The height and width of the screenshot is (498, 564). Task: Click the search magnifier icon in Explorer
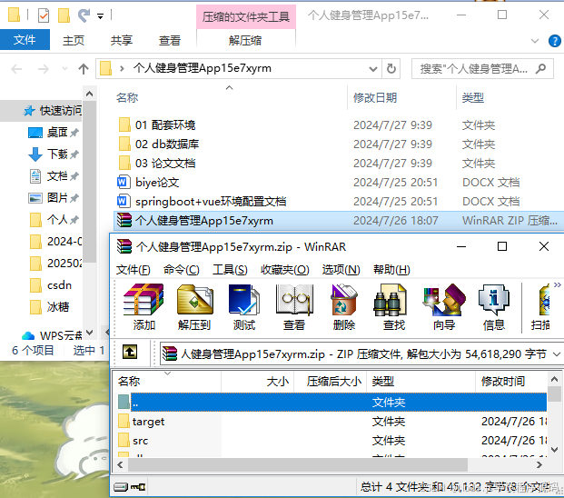540,68
